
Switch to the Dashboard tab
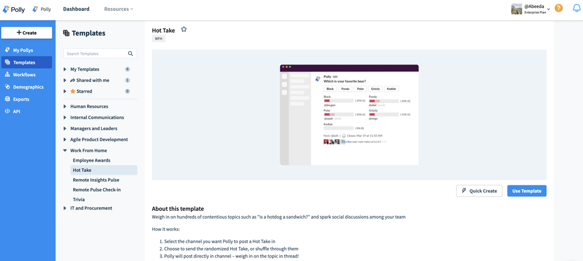point(76,9)
